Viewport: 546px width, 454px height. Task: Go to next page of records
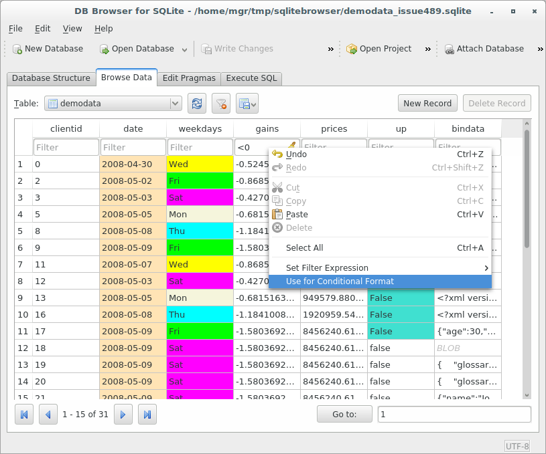point(123,415)
